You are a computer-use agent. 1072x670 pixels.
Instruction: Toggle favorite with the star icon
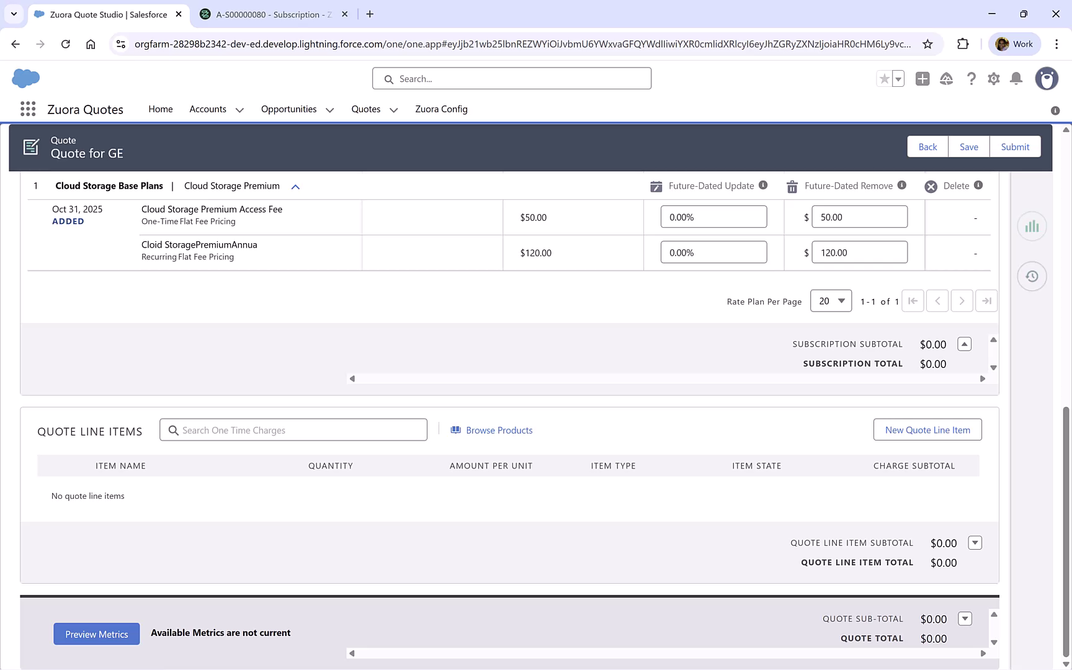pos(885,79)
